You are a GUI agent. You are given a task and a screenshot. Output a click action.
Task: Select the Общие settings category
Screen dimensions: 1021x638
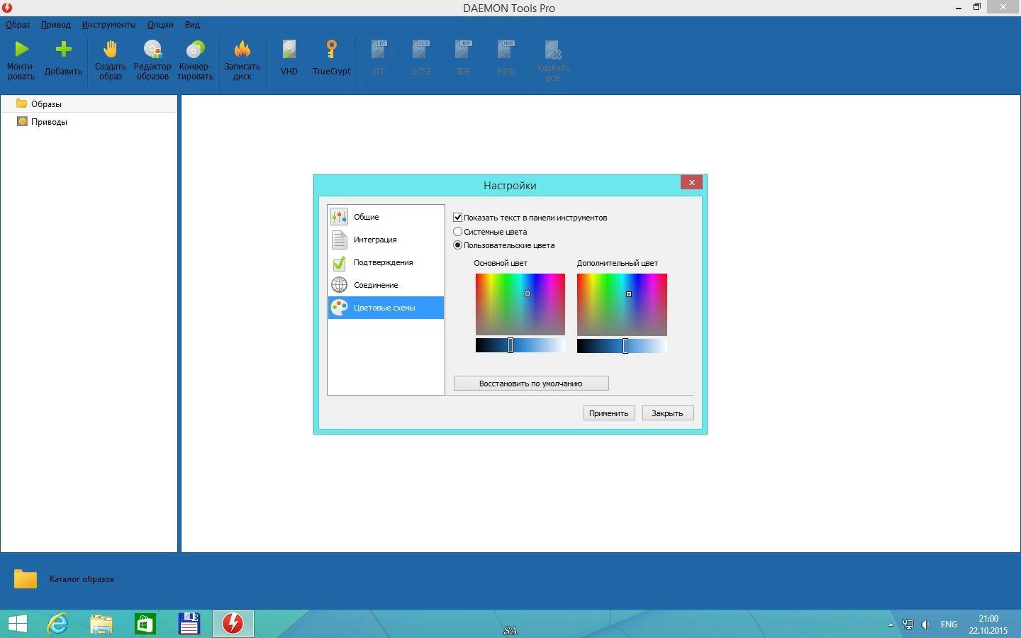point(386,217)
